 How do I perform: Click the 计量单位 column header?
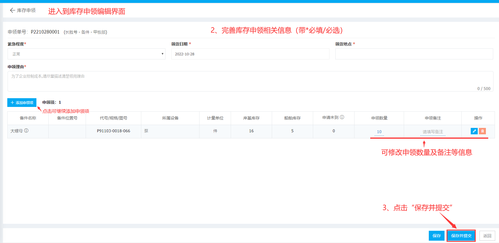click(x=215, y=118)
